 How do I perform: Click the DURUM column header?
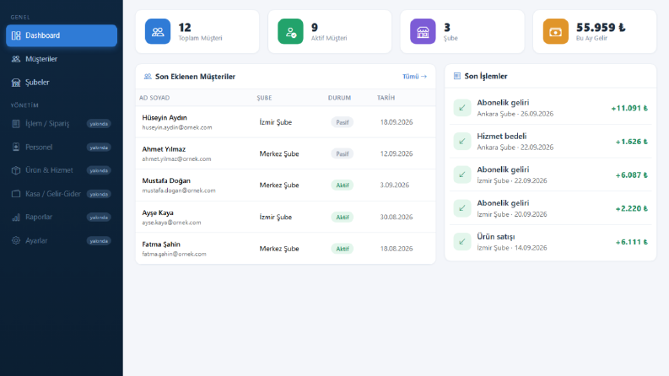(x=340, y=98)
